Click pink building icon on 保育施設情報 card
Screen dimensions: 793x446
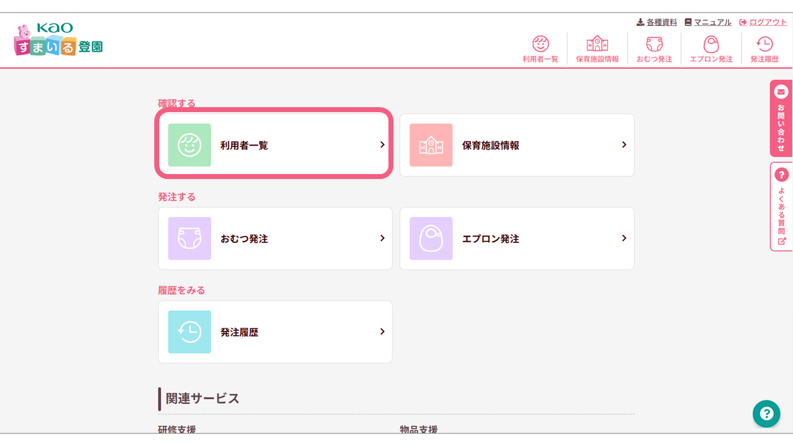coord(431,145)
